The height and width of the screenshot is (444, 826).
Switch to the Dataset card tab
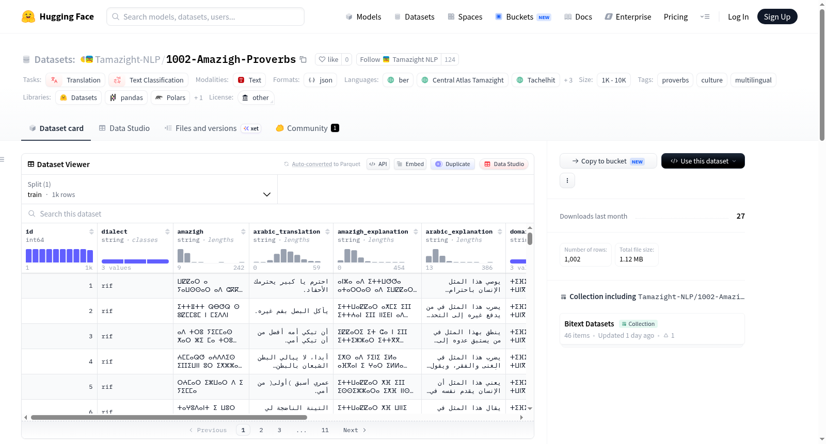click(x=56, y=128)
